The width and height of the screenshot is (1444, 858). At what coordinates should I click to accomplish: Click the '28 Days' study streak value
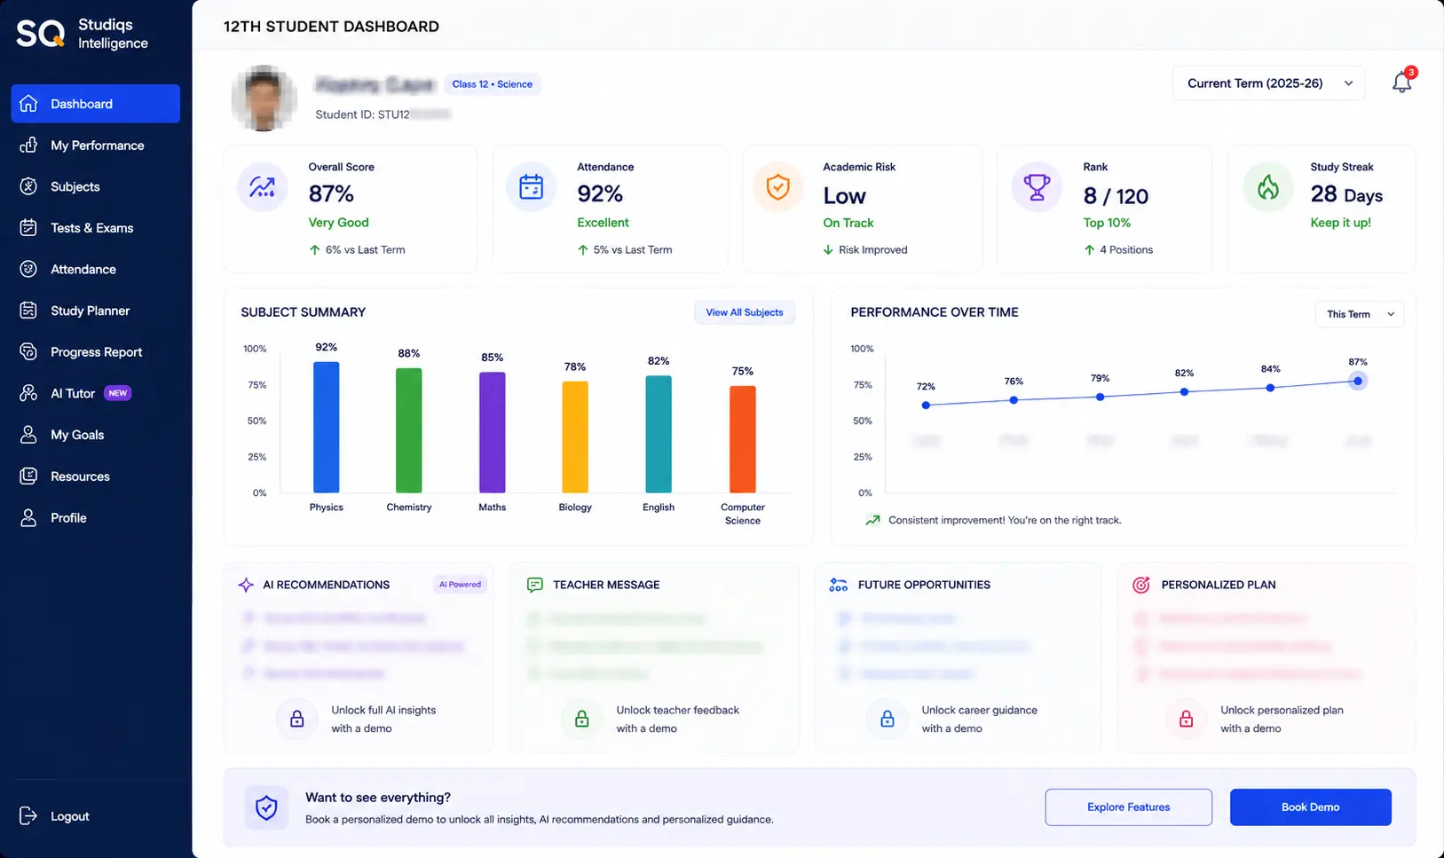[1346, 195]
